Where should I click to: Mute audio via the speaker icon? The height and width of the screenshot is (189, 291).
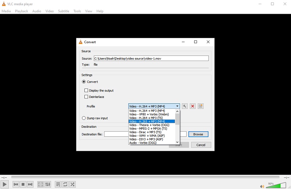tap(262, 186)
